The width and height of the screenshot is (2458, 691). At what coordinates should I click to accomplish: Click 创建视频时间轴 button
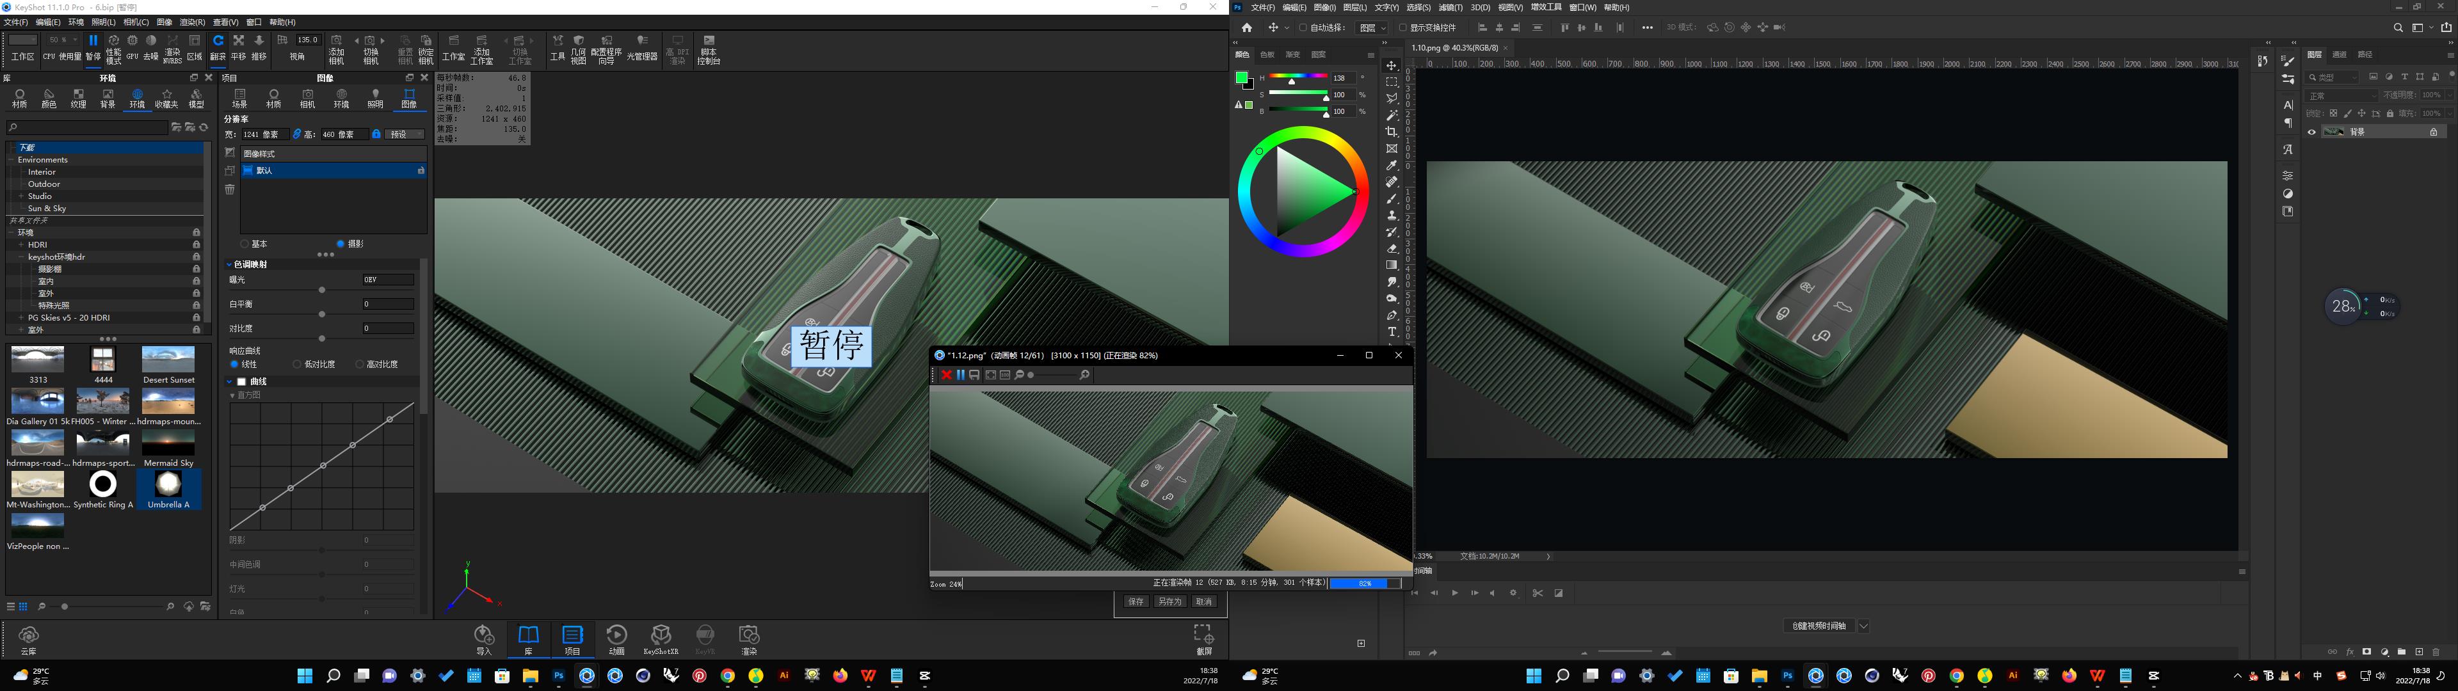(1819, 626)
